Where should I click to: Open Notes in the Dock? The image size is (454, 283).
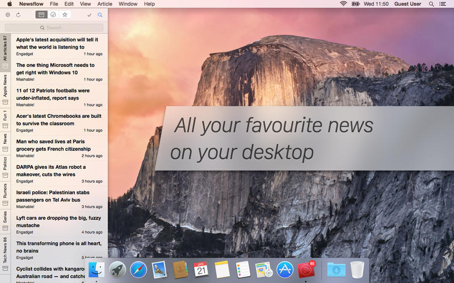[x=222, y=270]
